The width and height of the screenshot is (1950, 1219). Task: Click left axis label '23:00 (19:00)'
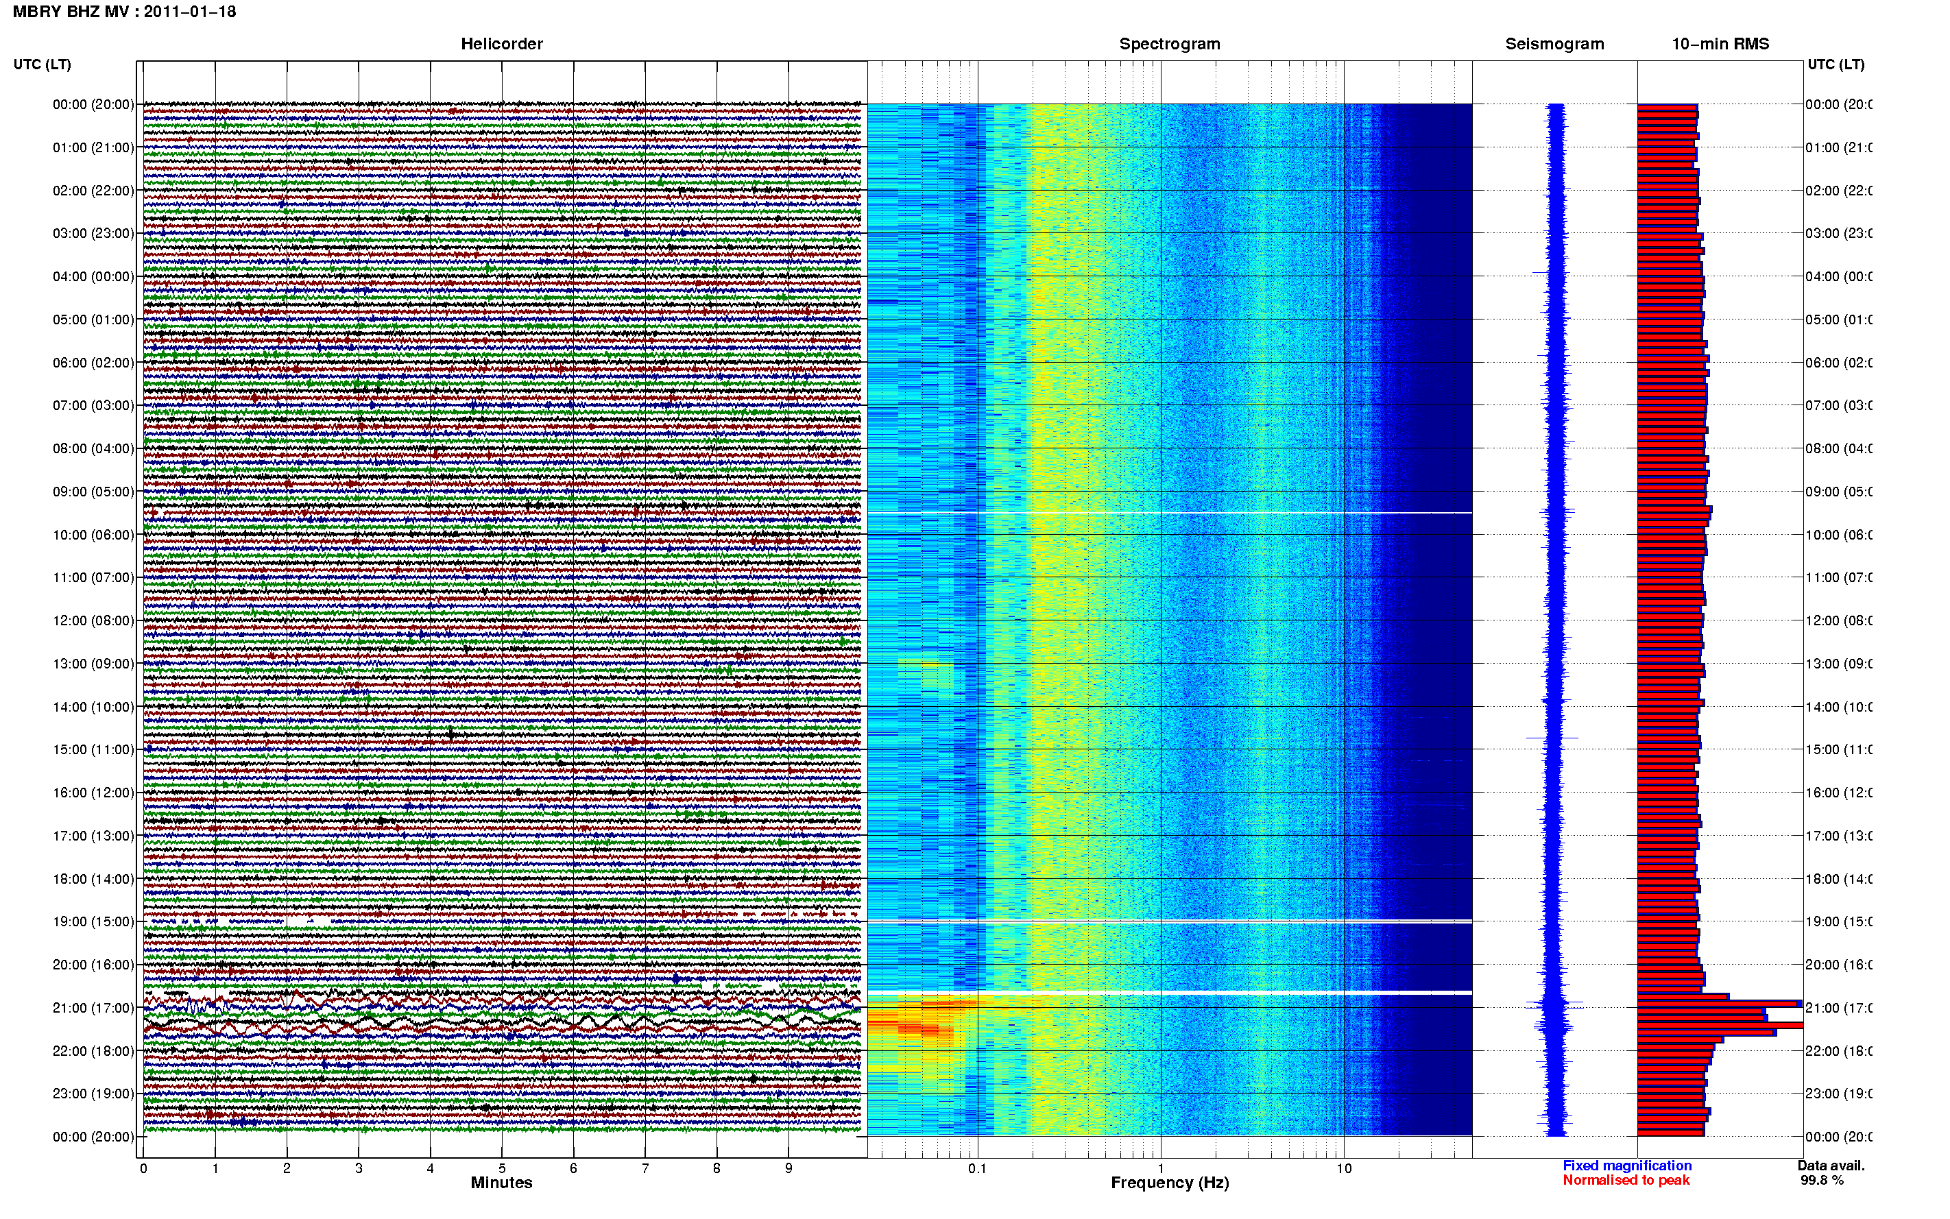tap(93, 1094)
